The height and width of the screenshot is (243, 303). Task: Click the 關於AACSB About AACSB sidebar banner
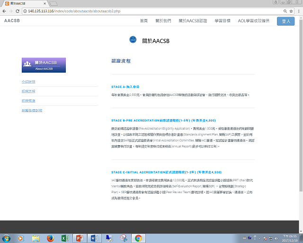coord(44,65)
